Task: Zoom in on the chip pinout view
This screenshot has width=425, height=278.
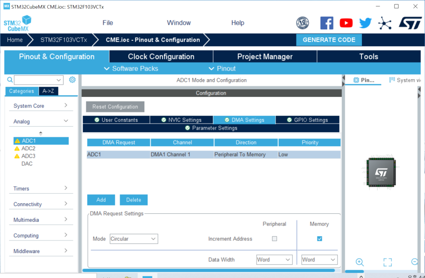Action: 360,262
